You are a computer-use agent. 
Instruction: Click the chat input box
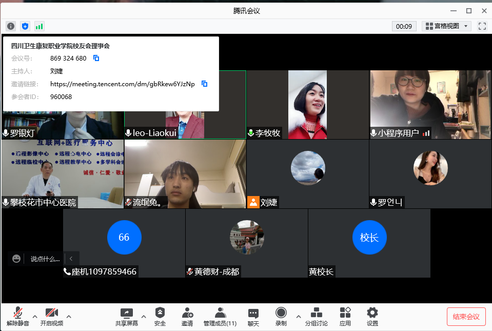(45, 259)
